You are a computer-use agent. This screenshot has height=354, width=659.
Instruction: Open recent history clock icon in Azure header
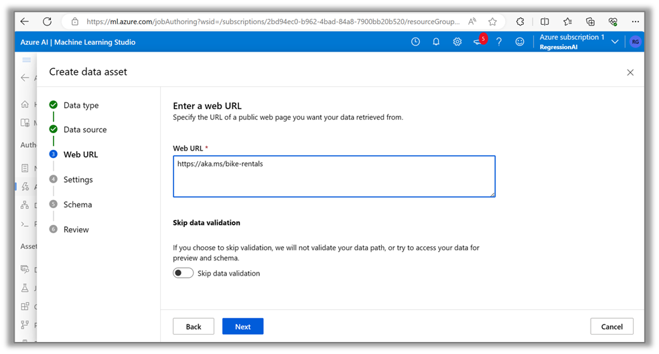[x=415, y=41]
